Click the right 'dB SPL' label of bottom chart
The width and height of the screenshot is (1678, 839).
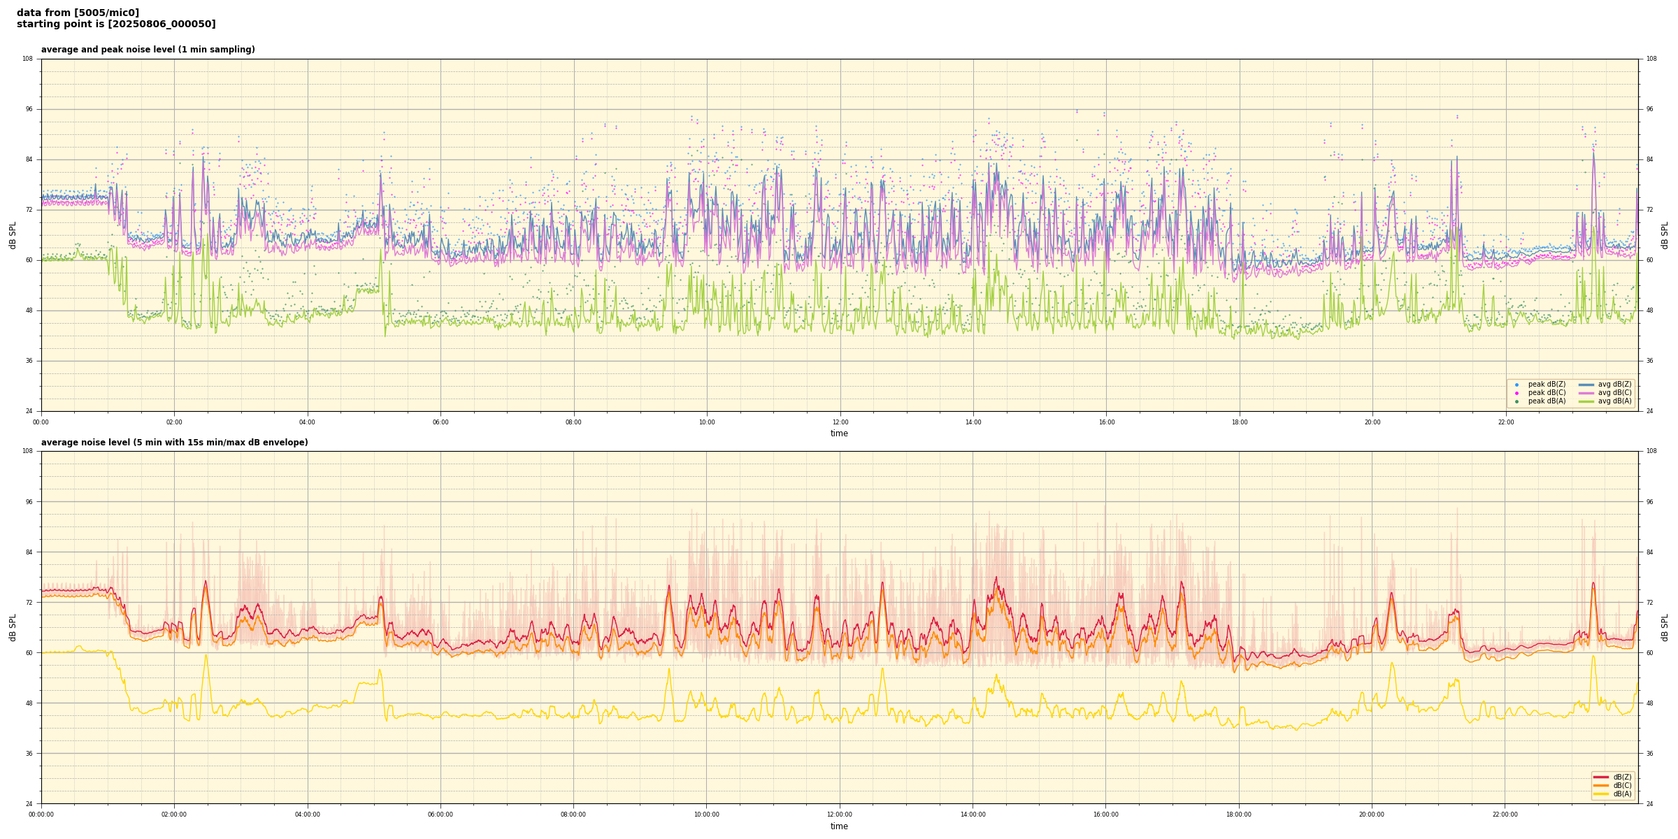[x=1665, y=627]
